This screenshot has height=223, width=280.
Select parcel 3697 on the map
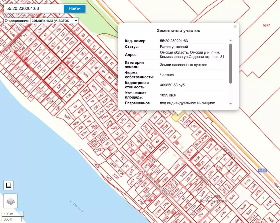click(x=67, y=117)
